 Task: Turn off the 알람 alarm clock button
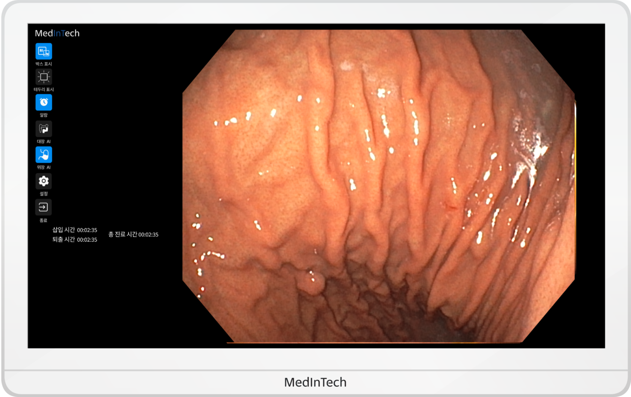(x=43, y=102)
